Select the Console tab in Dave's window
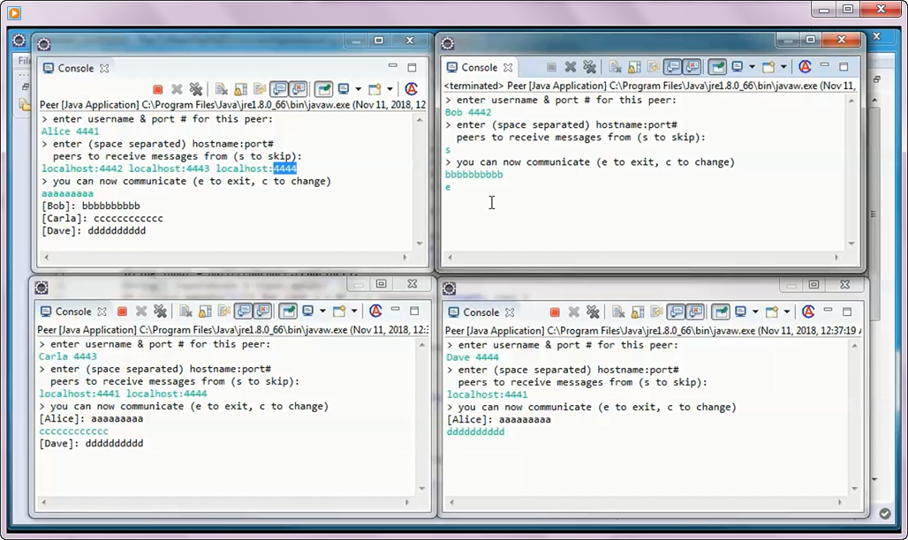The image size is (908, 540). (480, 311)
